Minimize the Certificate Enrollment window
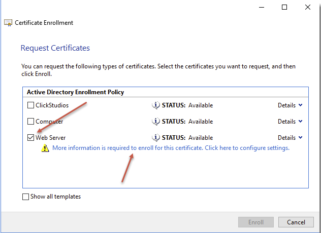This screenshot has height=233, width=321. click(262, 8)
